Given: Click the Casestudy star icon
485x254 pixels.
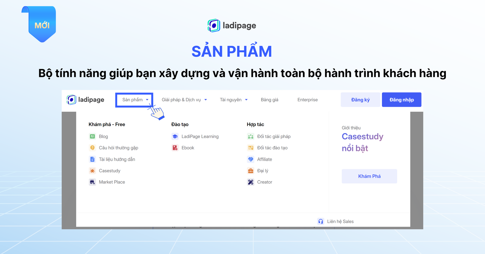Looking at the screenshot, I should pos(92,171).
